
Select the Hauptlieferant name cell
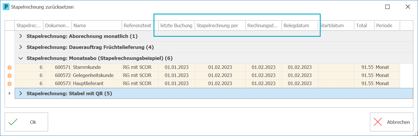[97, 84]
